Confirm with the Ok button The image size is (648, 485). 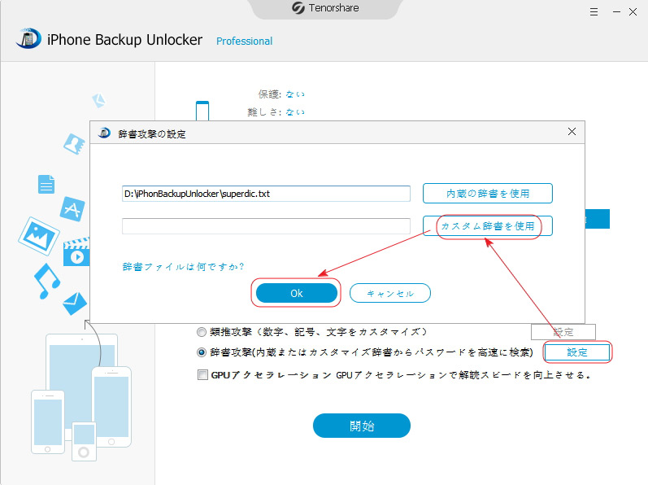pos(296,293)
